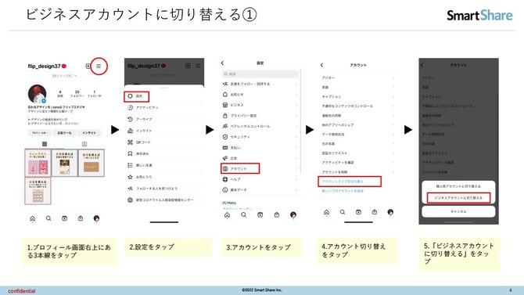Choose 個人用アカウントに切り替える option
Image resolution: width=524 pixels, height=295 pixels.
458,186
